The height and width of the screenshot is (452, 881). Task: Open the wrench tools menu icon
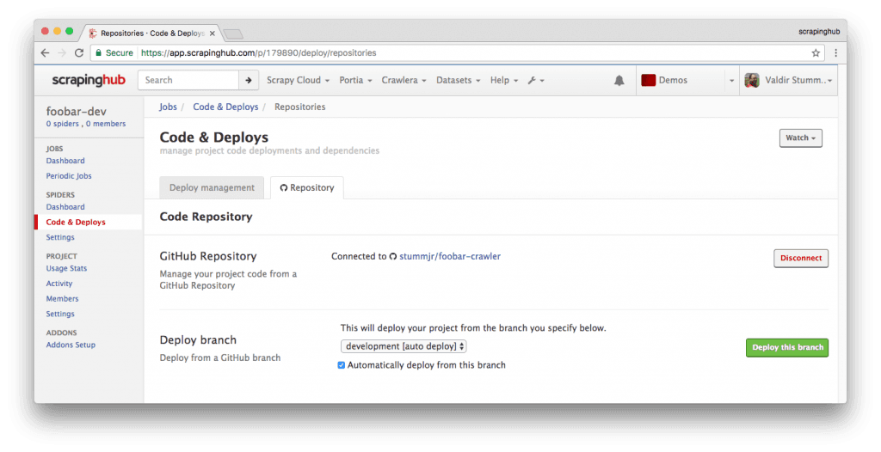pyautogui.click(x=536, y=80)
